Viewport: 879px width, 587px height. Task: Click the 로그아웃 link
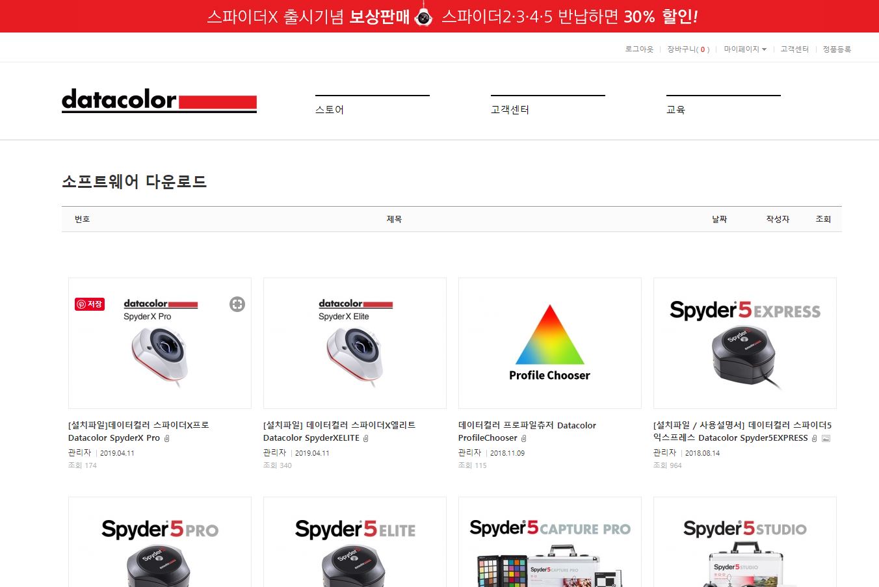(639, 49)
